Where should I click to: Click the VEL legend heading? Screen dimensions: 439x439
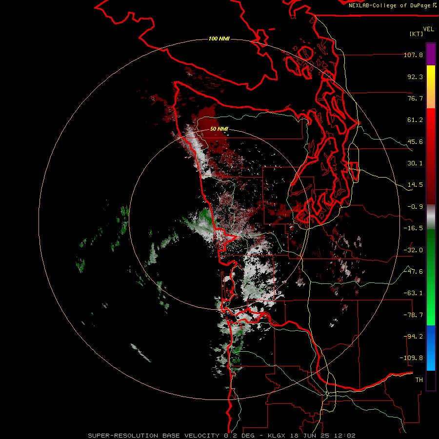click(428, 29)
